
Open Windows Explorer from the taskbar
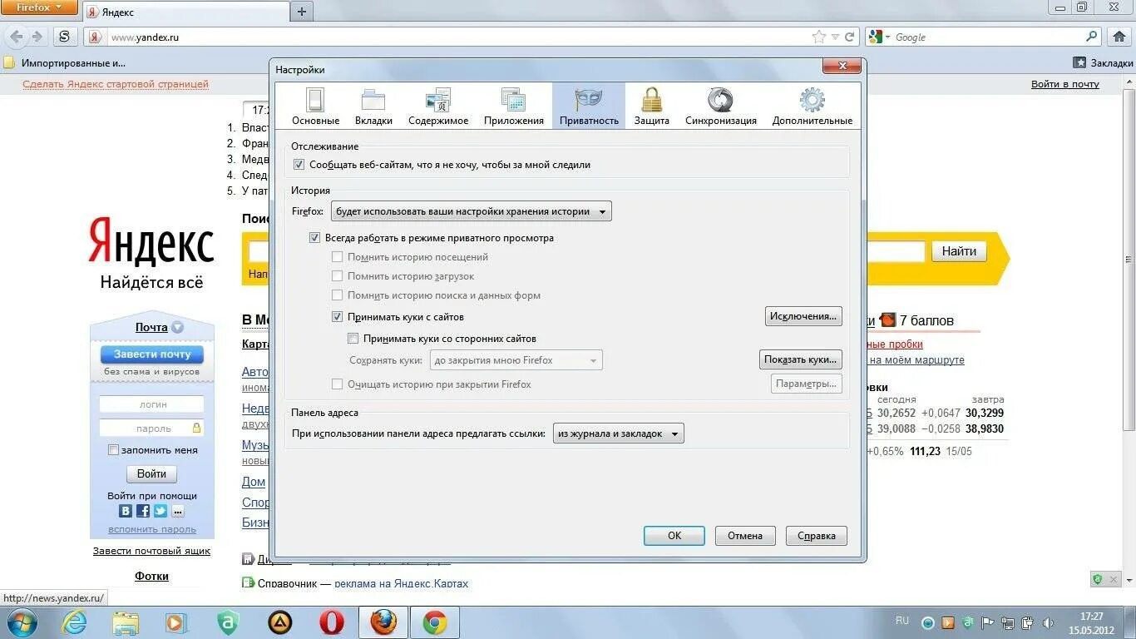(126, 622)
